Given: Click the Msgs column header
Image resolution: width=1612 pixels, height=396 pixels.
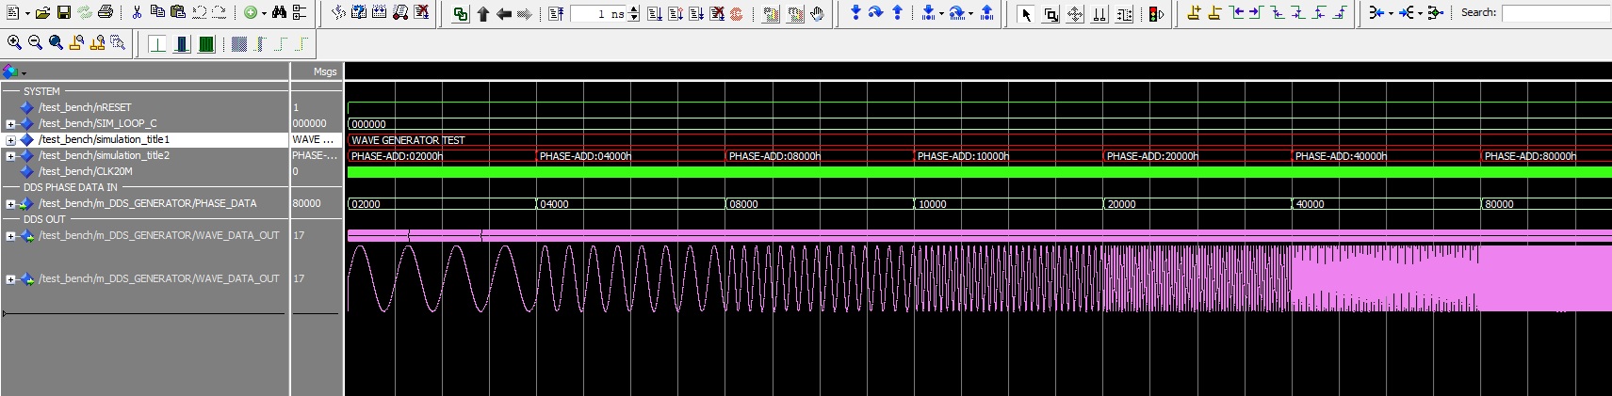Looking at the screenshot, I should 324,71.
